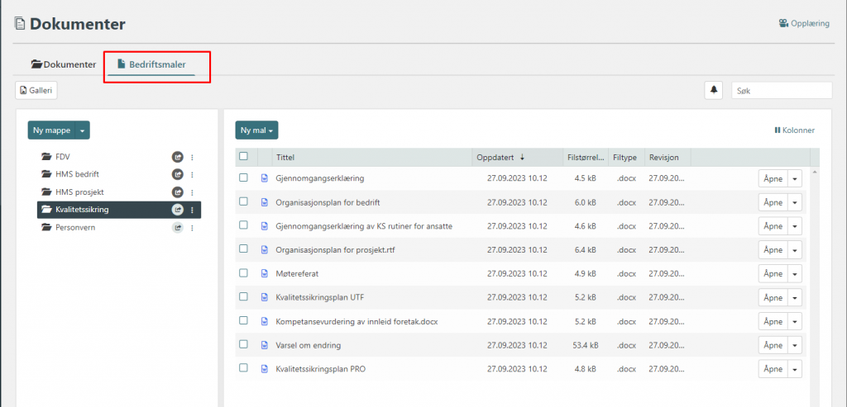Select the Bedriftsmaler tab
Screen dimensions: 847x407
click(151, 64)
